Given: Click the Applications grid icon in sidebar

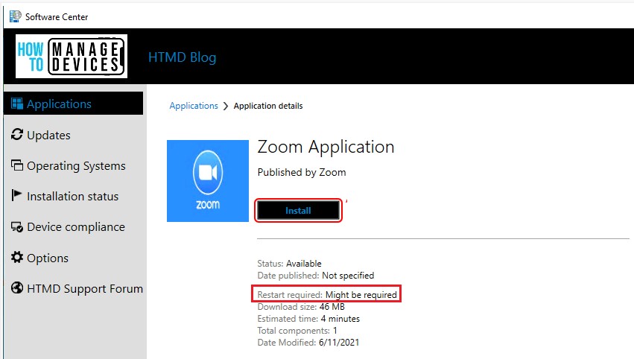Looking at the screenshot, I should 17,104.
